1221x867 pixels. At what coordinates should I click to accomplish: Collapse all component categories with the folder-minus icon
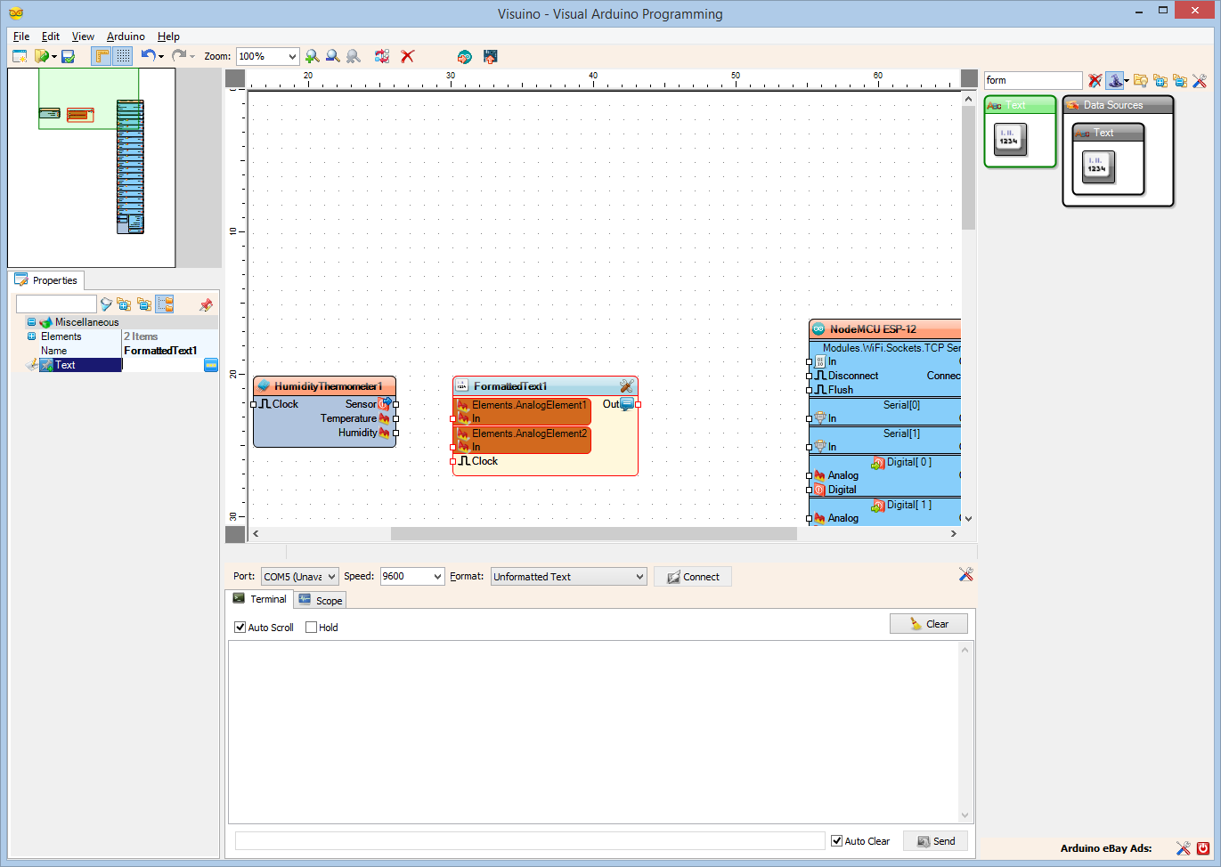(1181, 80)
